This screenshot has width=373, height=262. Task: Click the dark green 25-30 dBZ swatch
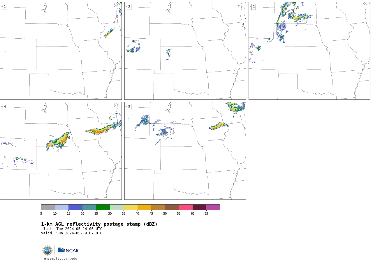pos(103,207)
